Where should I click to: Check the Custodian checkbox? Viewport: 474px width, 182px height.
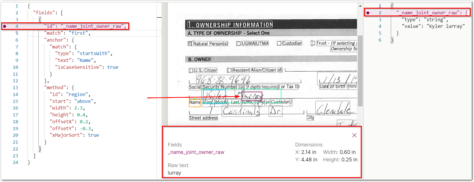[279, 43]
